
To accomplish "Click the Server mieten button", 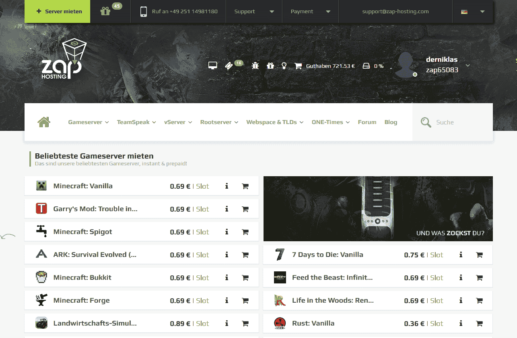I will [x=57, y=11].
